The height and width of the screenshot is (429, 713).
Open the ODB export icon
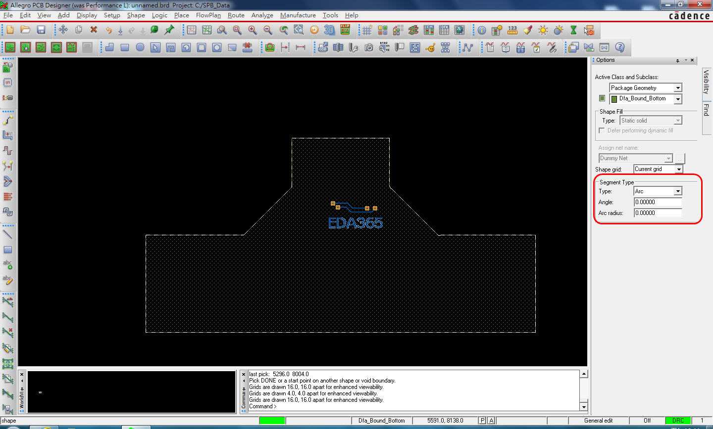tap(323, 47)
